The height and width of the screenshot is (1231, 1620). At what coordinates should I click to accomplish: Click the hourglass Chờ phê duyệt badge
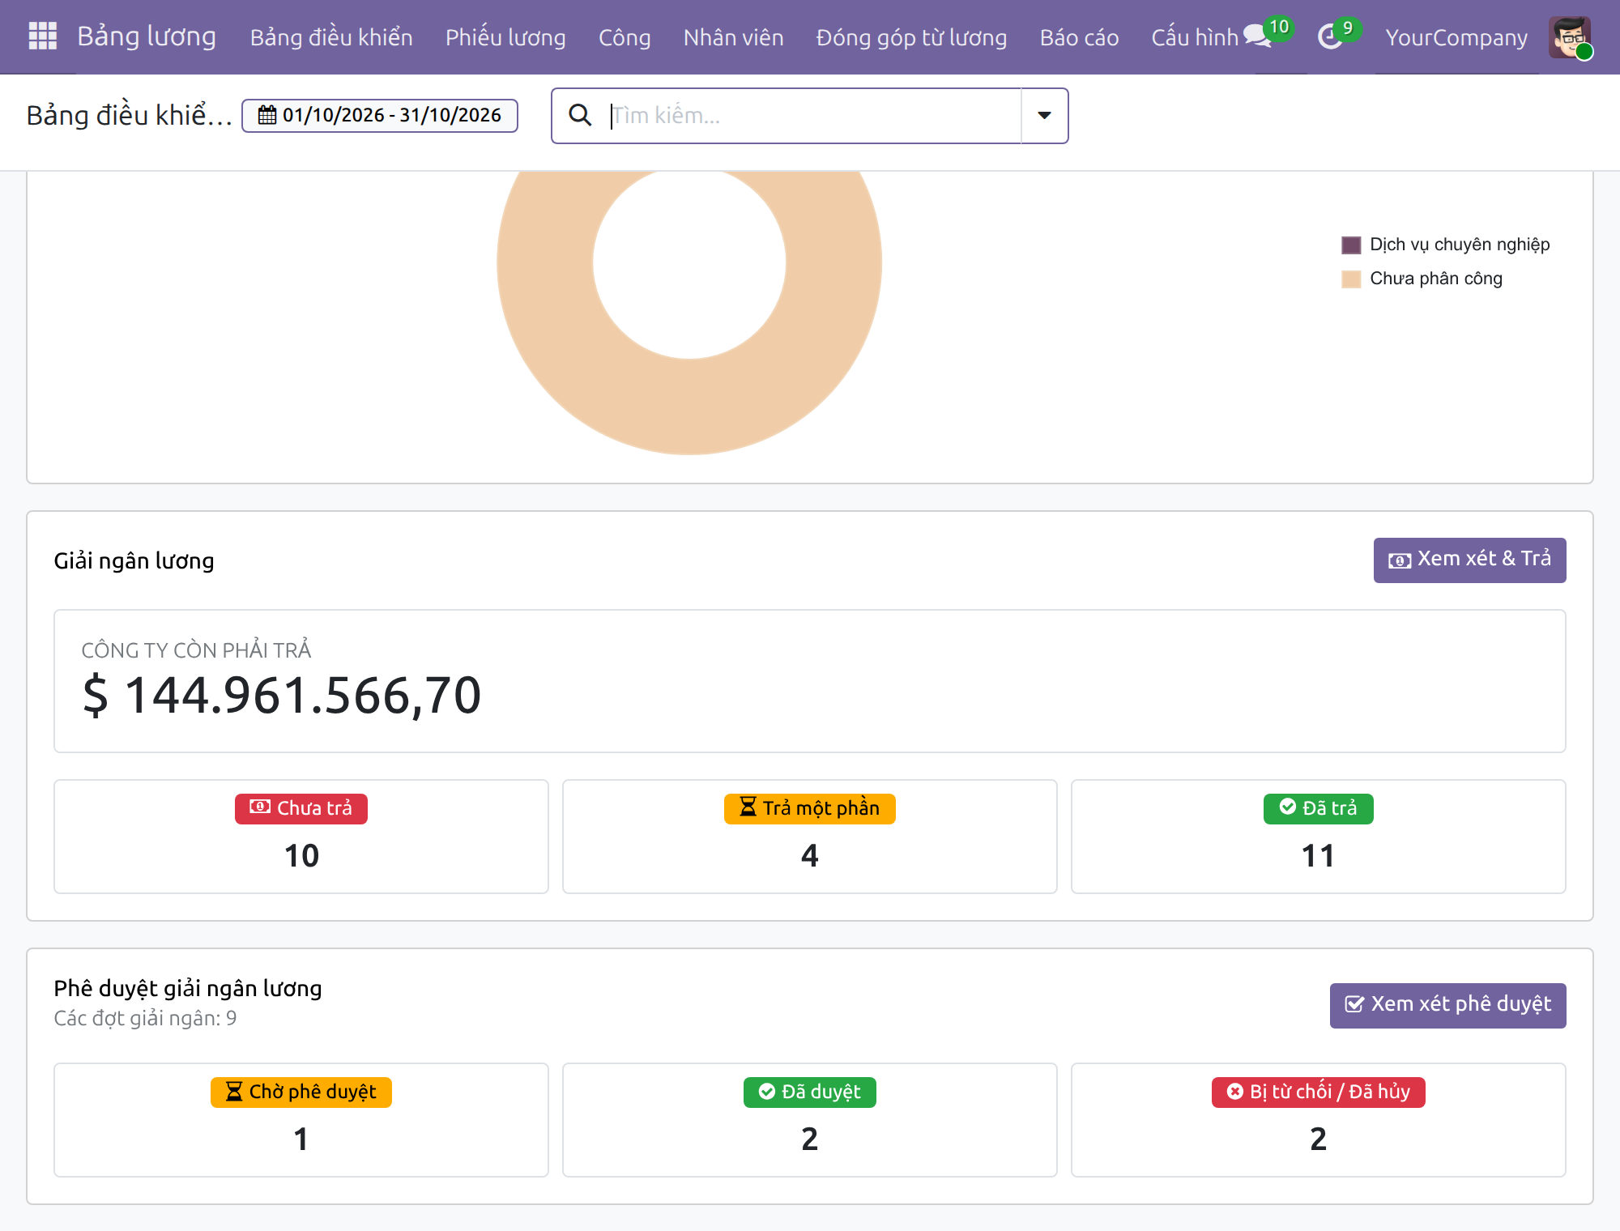[301, 1092]
